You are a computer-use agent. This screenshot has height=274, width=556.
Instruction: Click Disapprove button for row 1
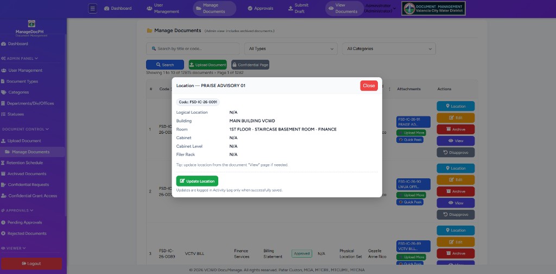(x=456, y=153)
